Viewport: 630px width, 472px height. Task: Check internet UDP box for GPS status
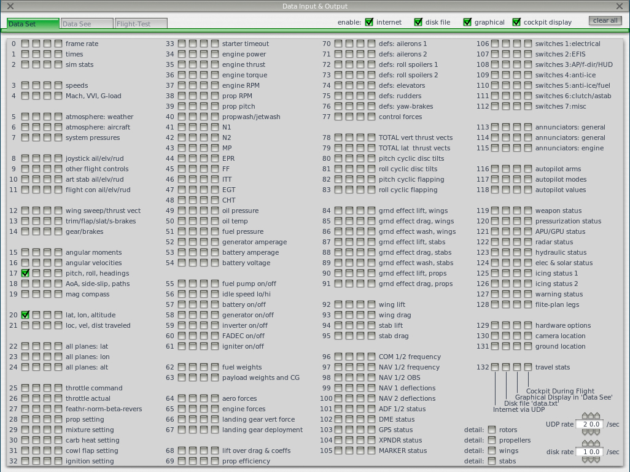point(338,430)
